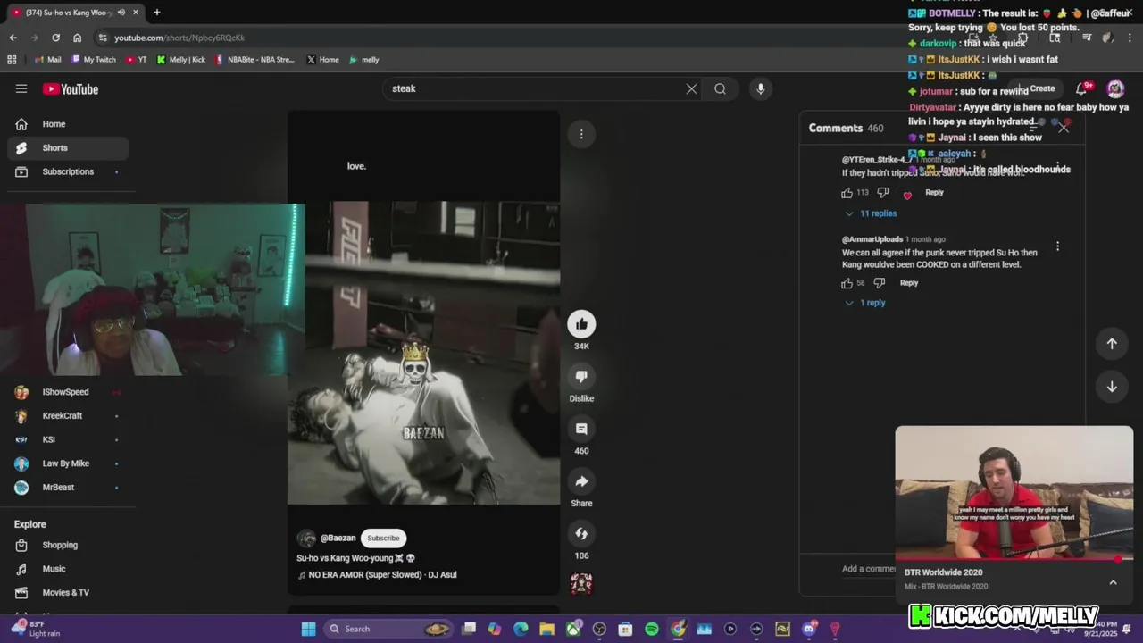
Task: Focus the Add a comment field
Action: (868, 569)
